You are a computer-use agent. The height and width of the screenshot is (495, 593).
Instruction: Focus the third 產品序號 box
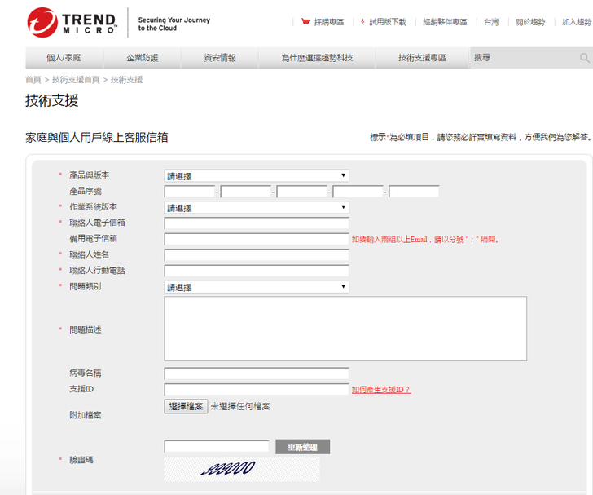coord(301,192)
